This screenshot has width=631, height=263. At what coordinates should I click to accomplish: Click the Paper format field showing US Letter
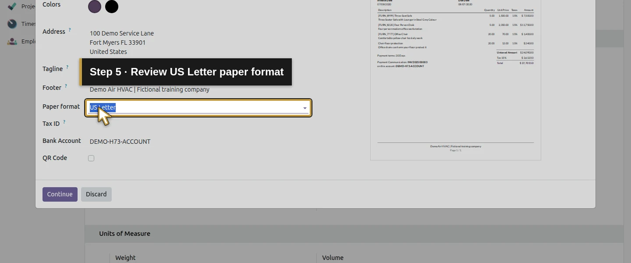[198, 108]
